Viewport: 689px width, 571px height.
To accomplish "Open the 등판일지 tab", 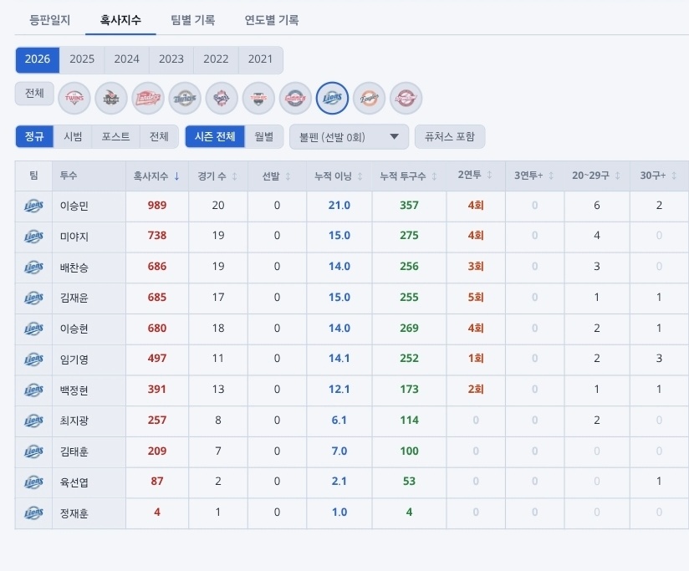I will [x=49, y=20].
